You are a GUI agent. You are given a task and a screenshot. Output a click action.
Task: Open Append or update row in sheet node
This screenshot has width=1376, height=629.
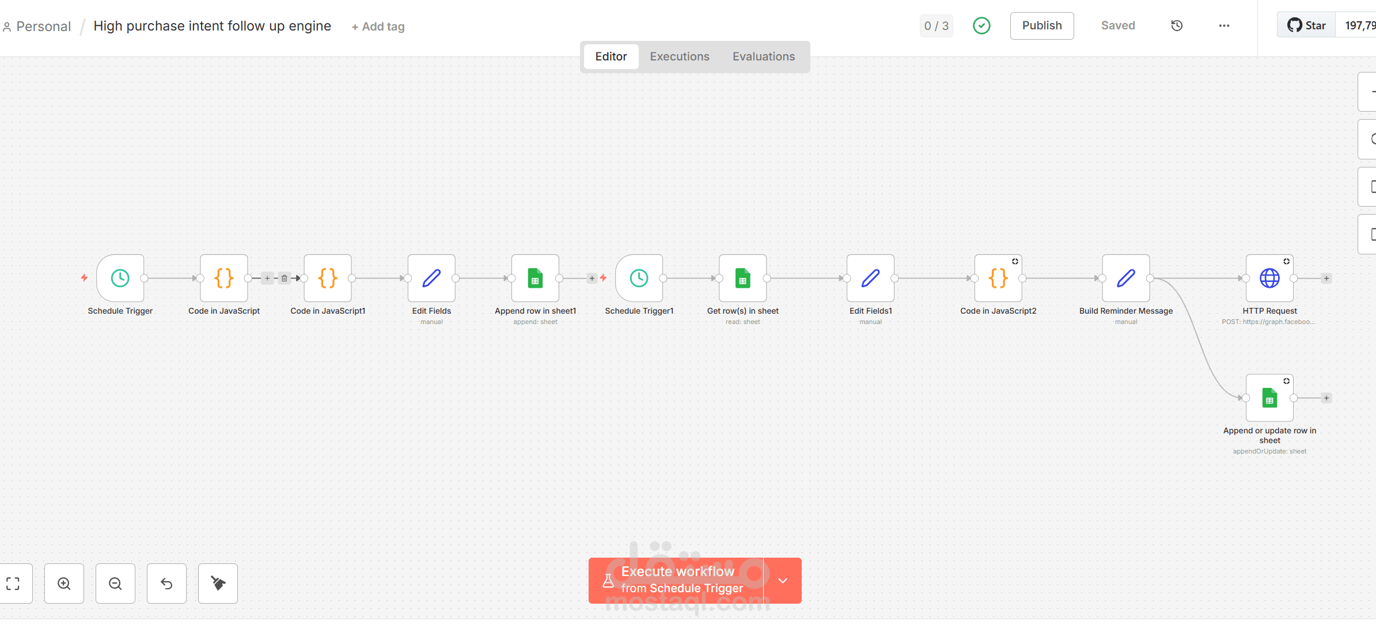(x=1269, y=398)
